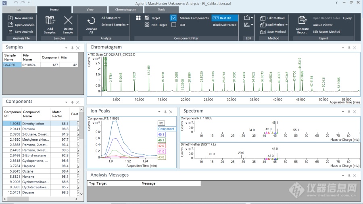Toggle the Best Hit filter
The image size is (363, 204).
point(224,18)
